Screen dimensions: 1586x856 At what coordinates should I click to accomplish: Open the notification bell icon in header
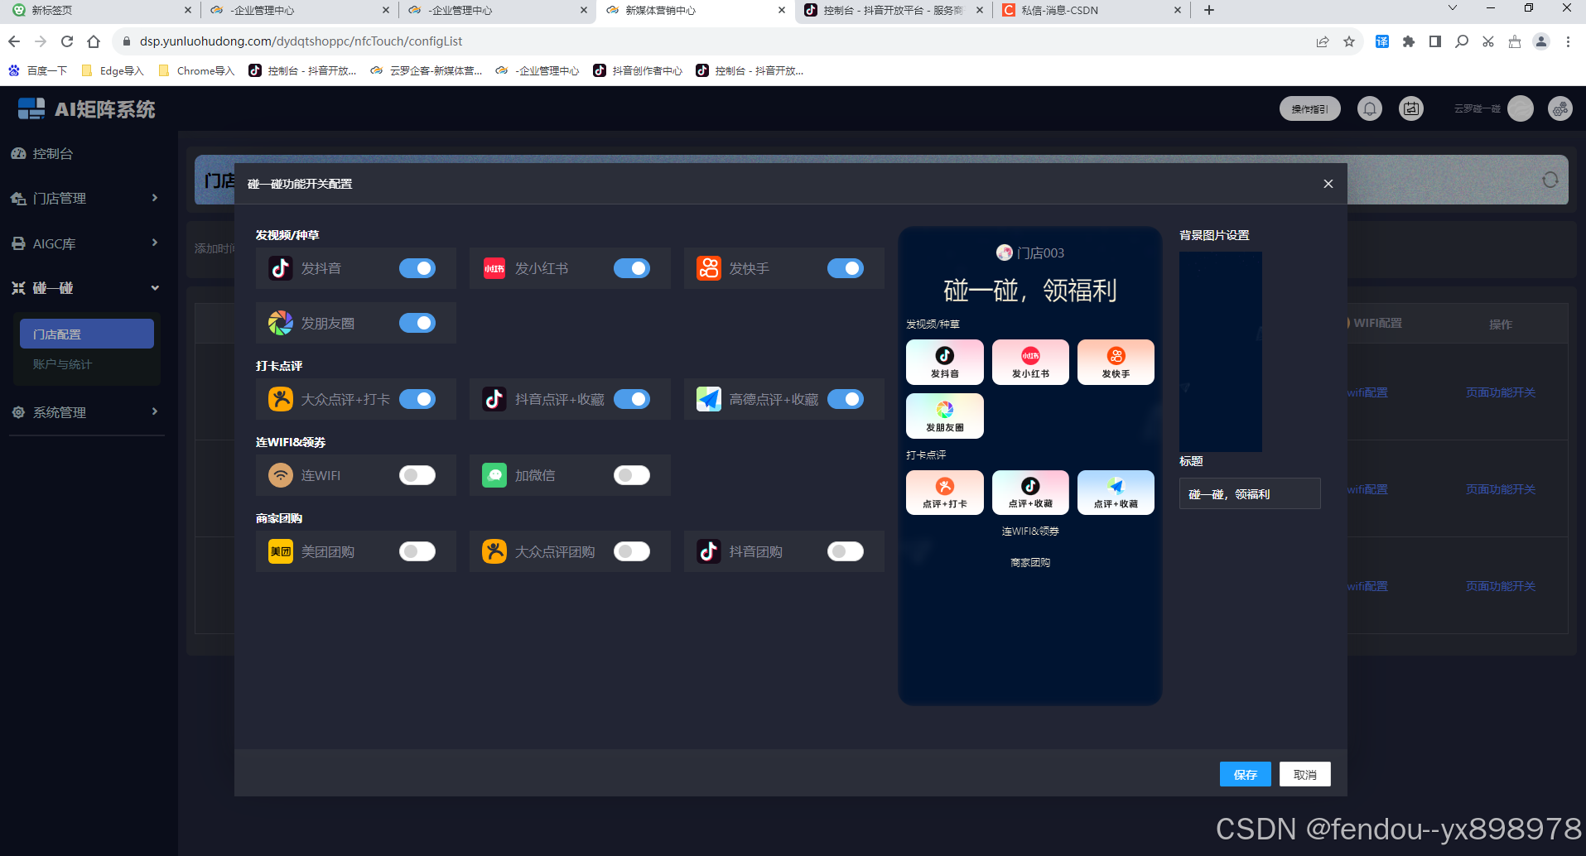click(x=1370, y=108)
